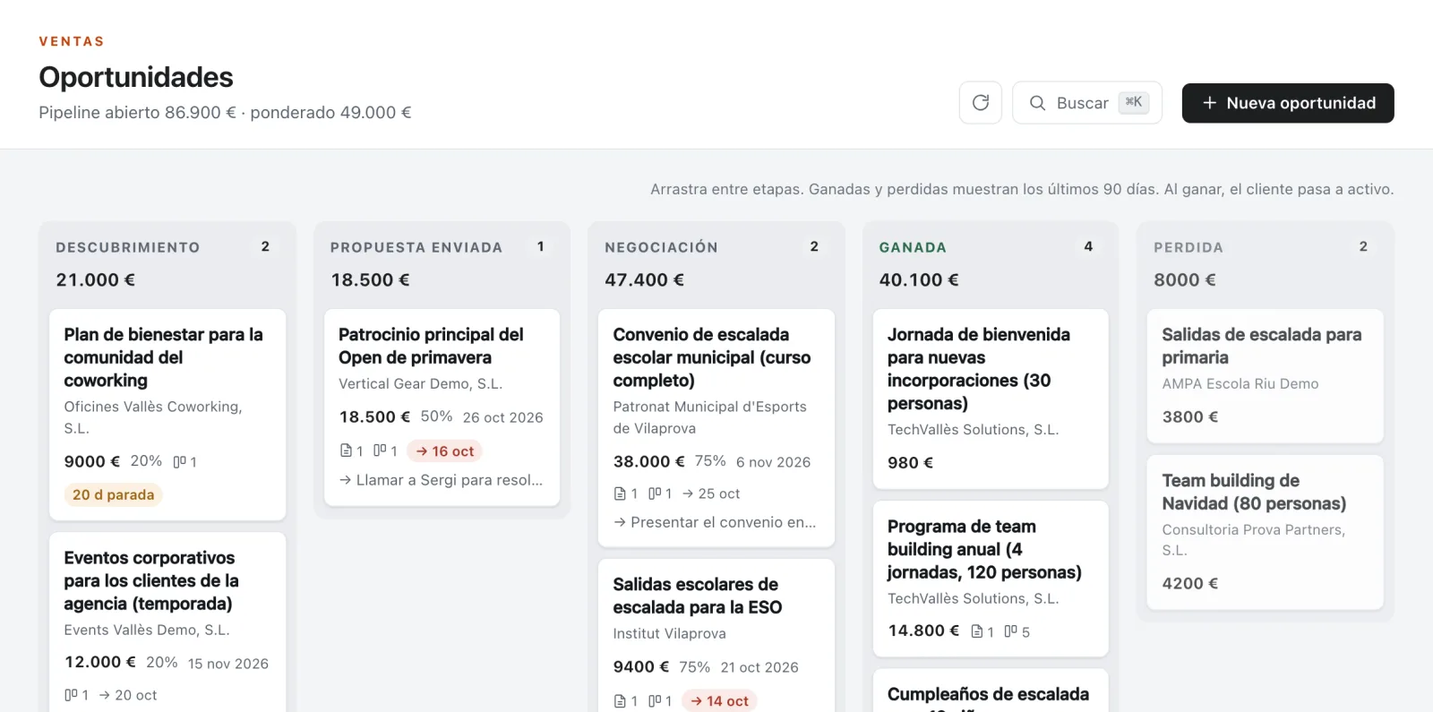
Task: Click the Descubrimiento column header
Action: [x=128, y=247]
